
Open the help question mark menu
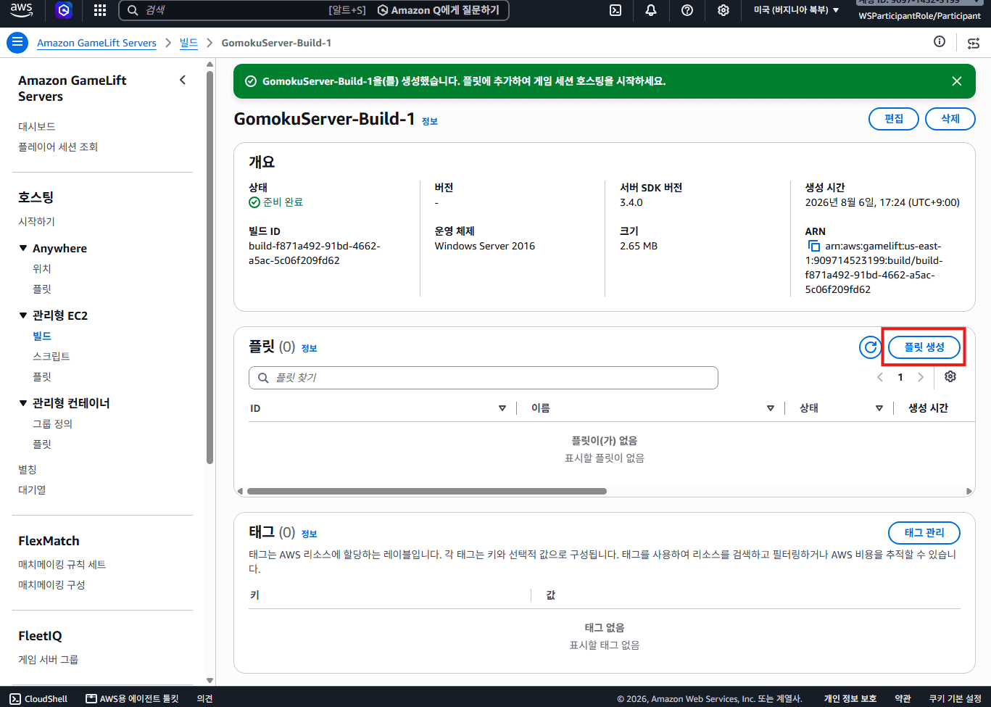pyautogui.click(x=687, y=10)
